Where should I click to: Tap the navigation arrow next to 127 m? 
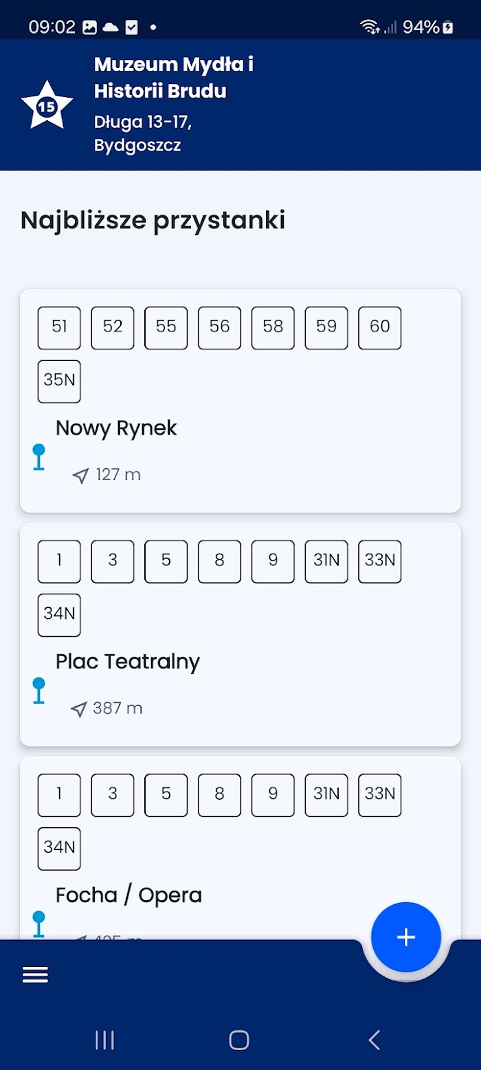[x=81, y=475]
